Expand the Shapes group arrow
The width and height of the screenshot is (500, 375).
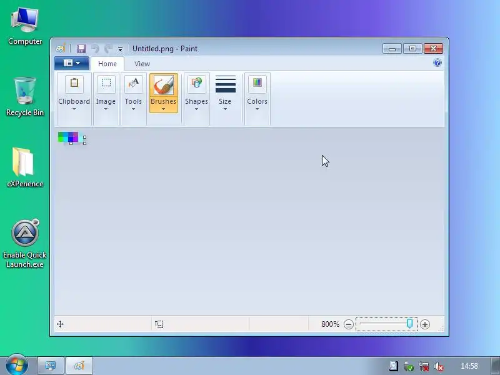(196, 109)
